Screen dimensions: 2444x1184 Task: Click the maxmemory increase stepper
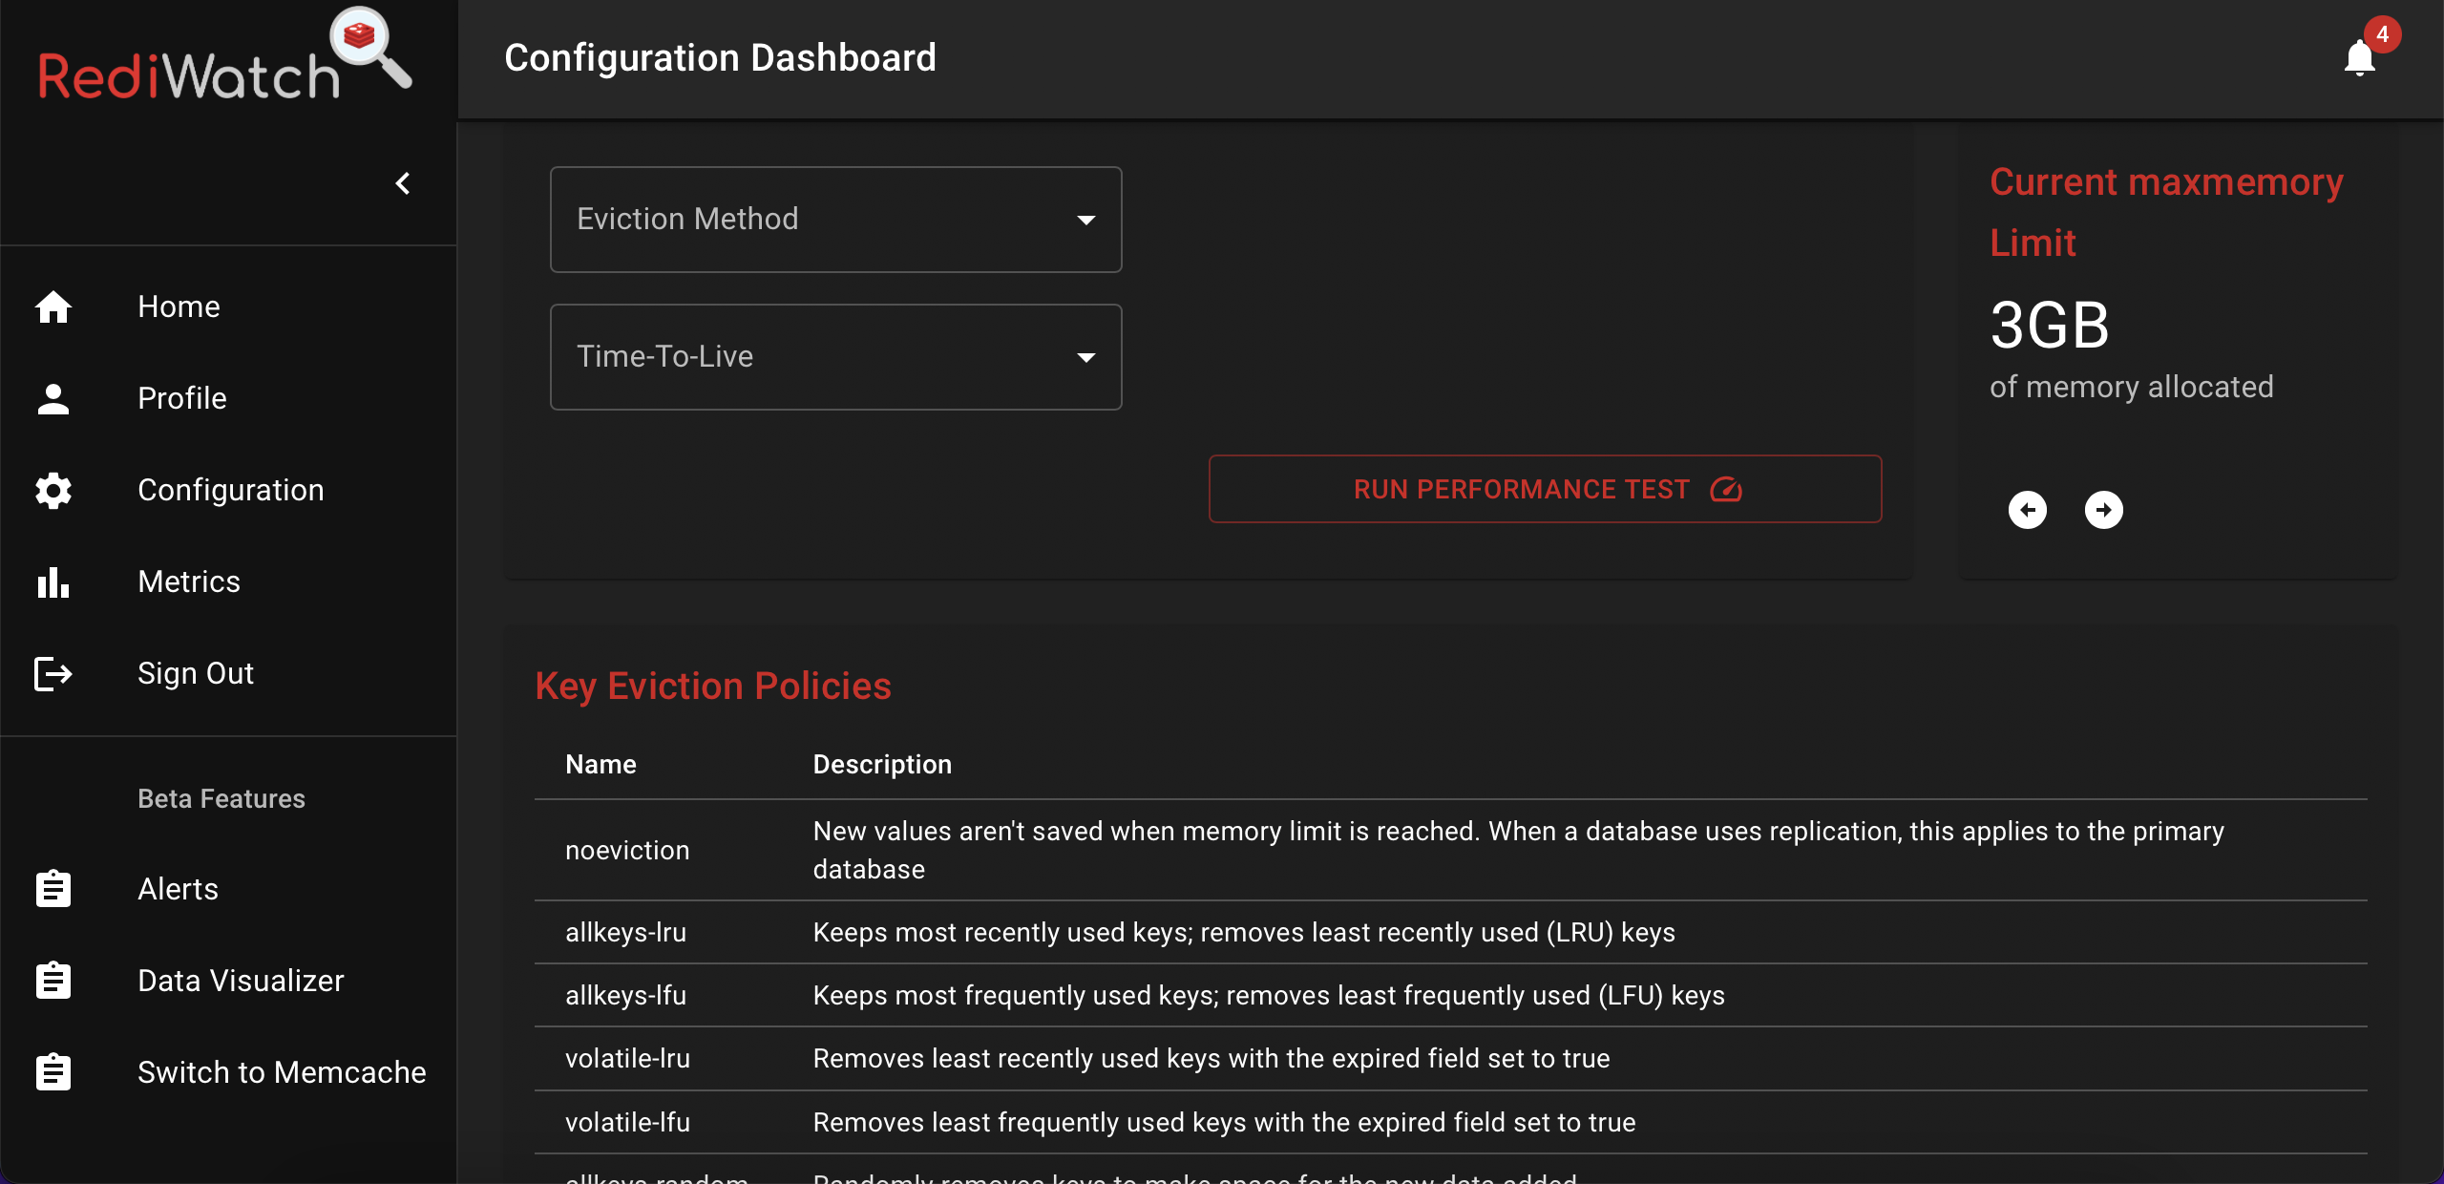(x=2102, y=510)
